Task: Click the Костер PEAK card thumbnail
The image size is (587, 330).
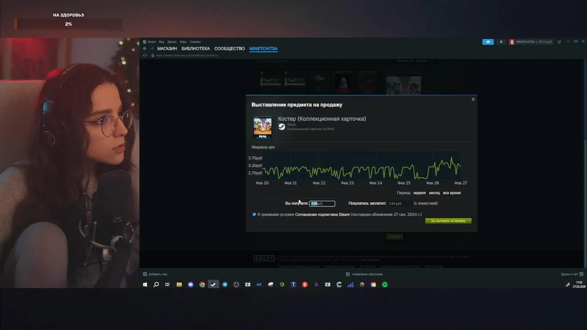Action: click(263, 127)
